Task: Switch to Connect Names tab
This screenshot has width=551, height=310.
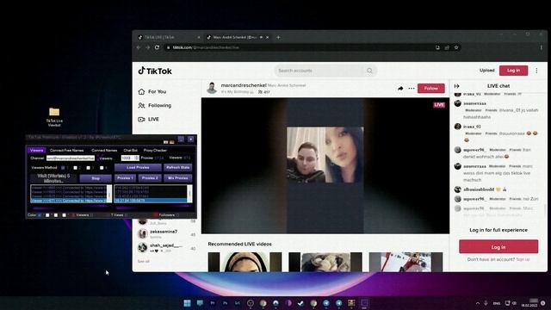Action: point(104,150)
